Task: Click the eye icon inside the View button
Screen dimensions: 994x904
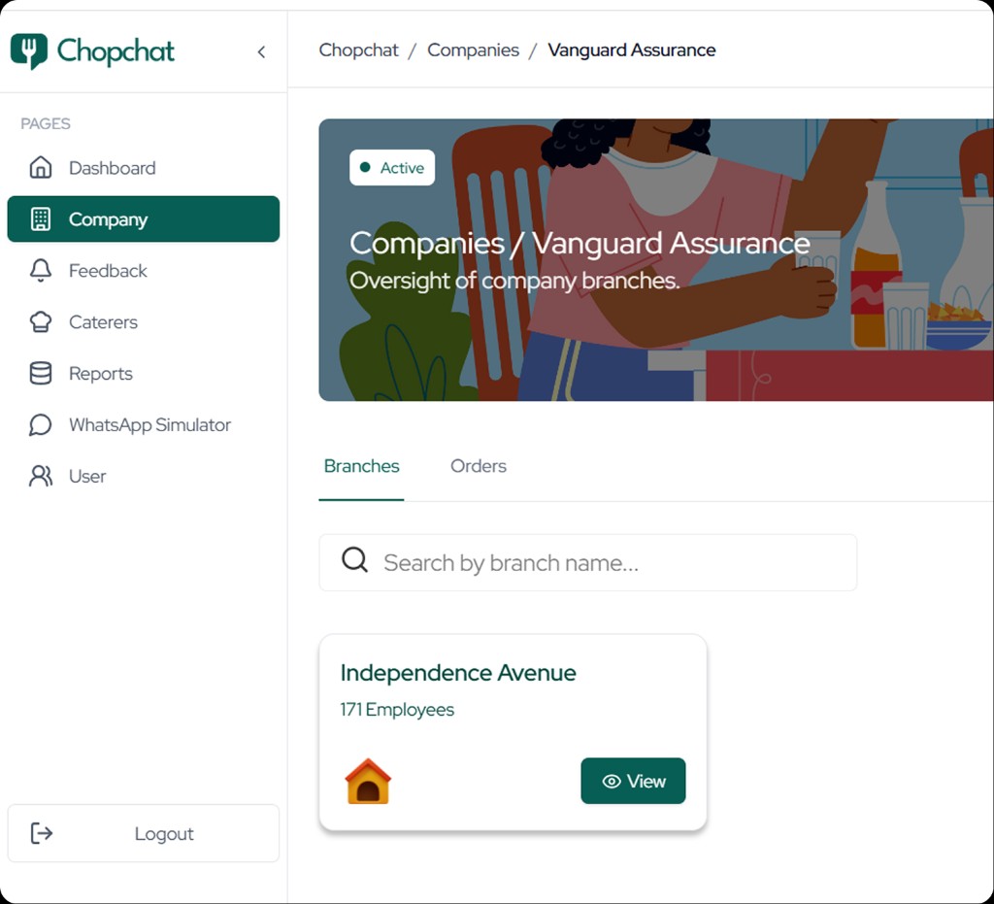Action: (x=610, y=781)
